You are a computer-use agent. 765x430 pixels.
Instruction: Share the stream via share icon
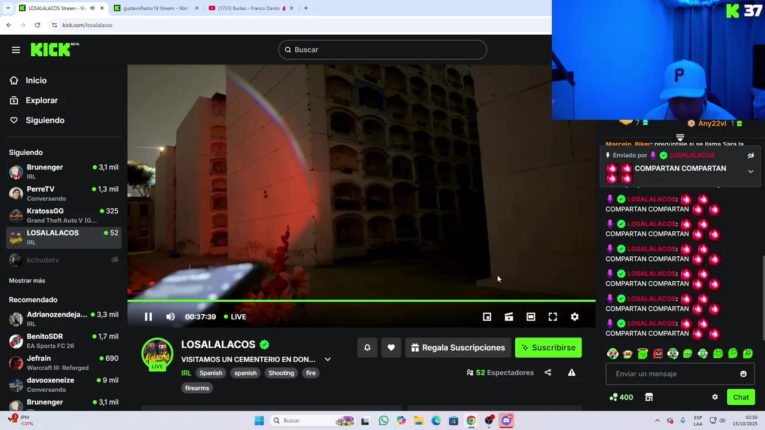tap(548, 373)
